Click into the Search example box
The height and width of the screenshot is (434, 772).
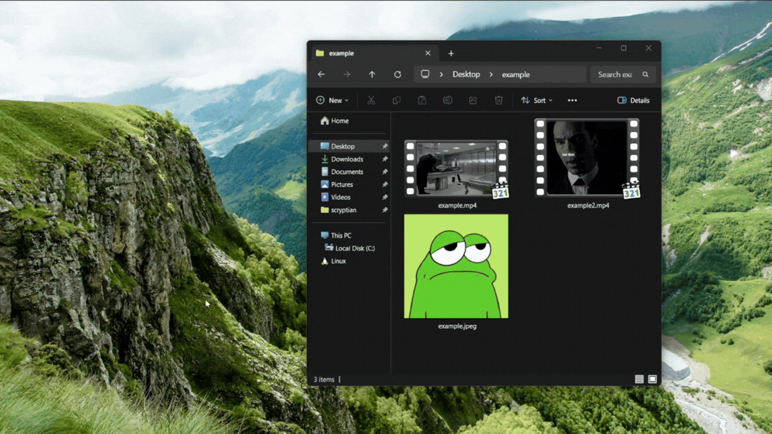(x=623, y=75)
